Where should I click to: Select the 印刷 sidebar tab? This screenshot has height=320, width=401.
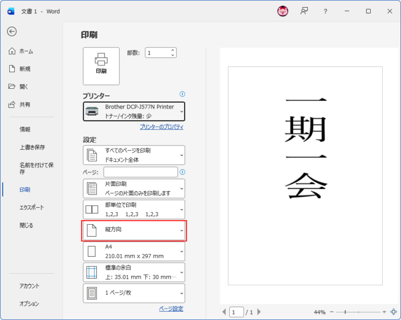click(25, 189)
